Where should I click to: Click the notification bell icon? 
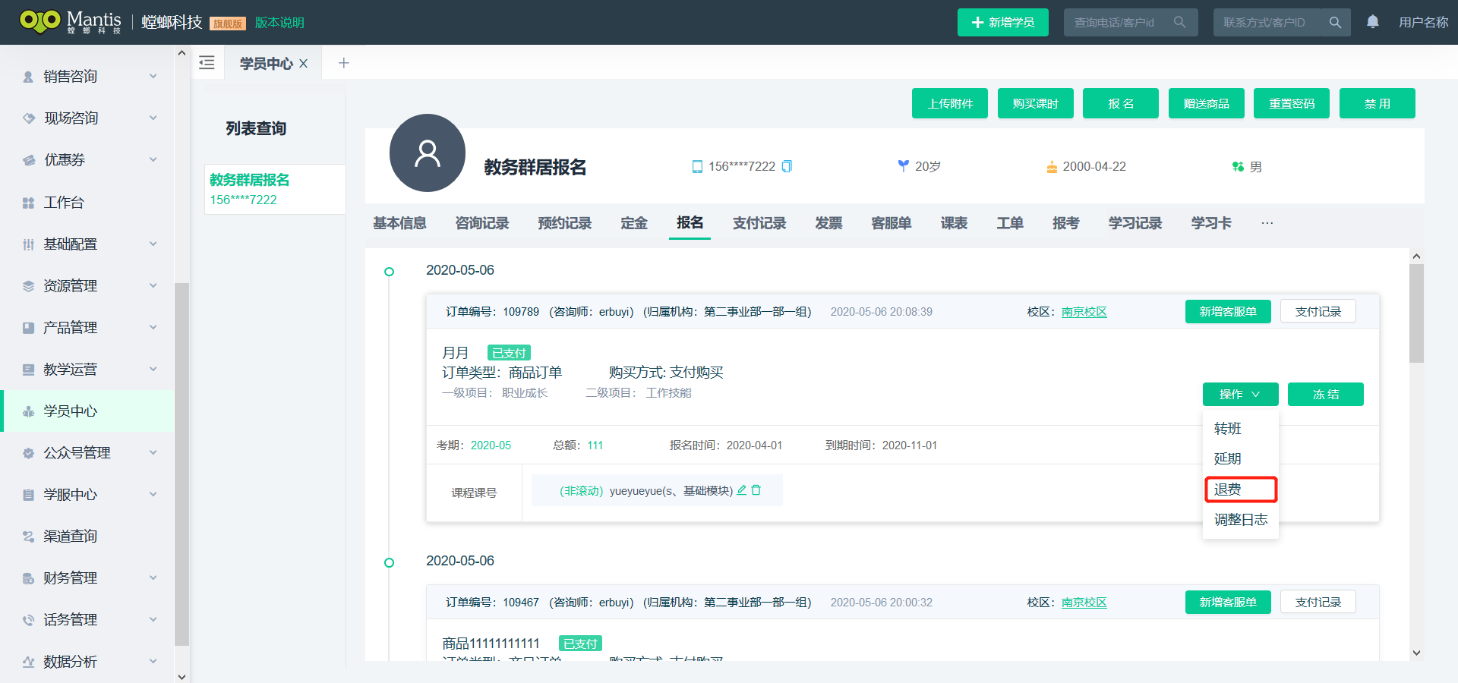tap(1372, 22)
